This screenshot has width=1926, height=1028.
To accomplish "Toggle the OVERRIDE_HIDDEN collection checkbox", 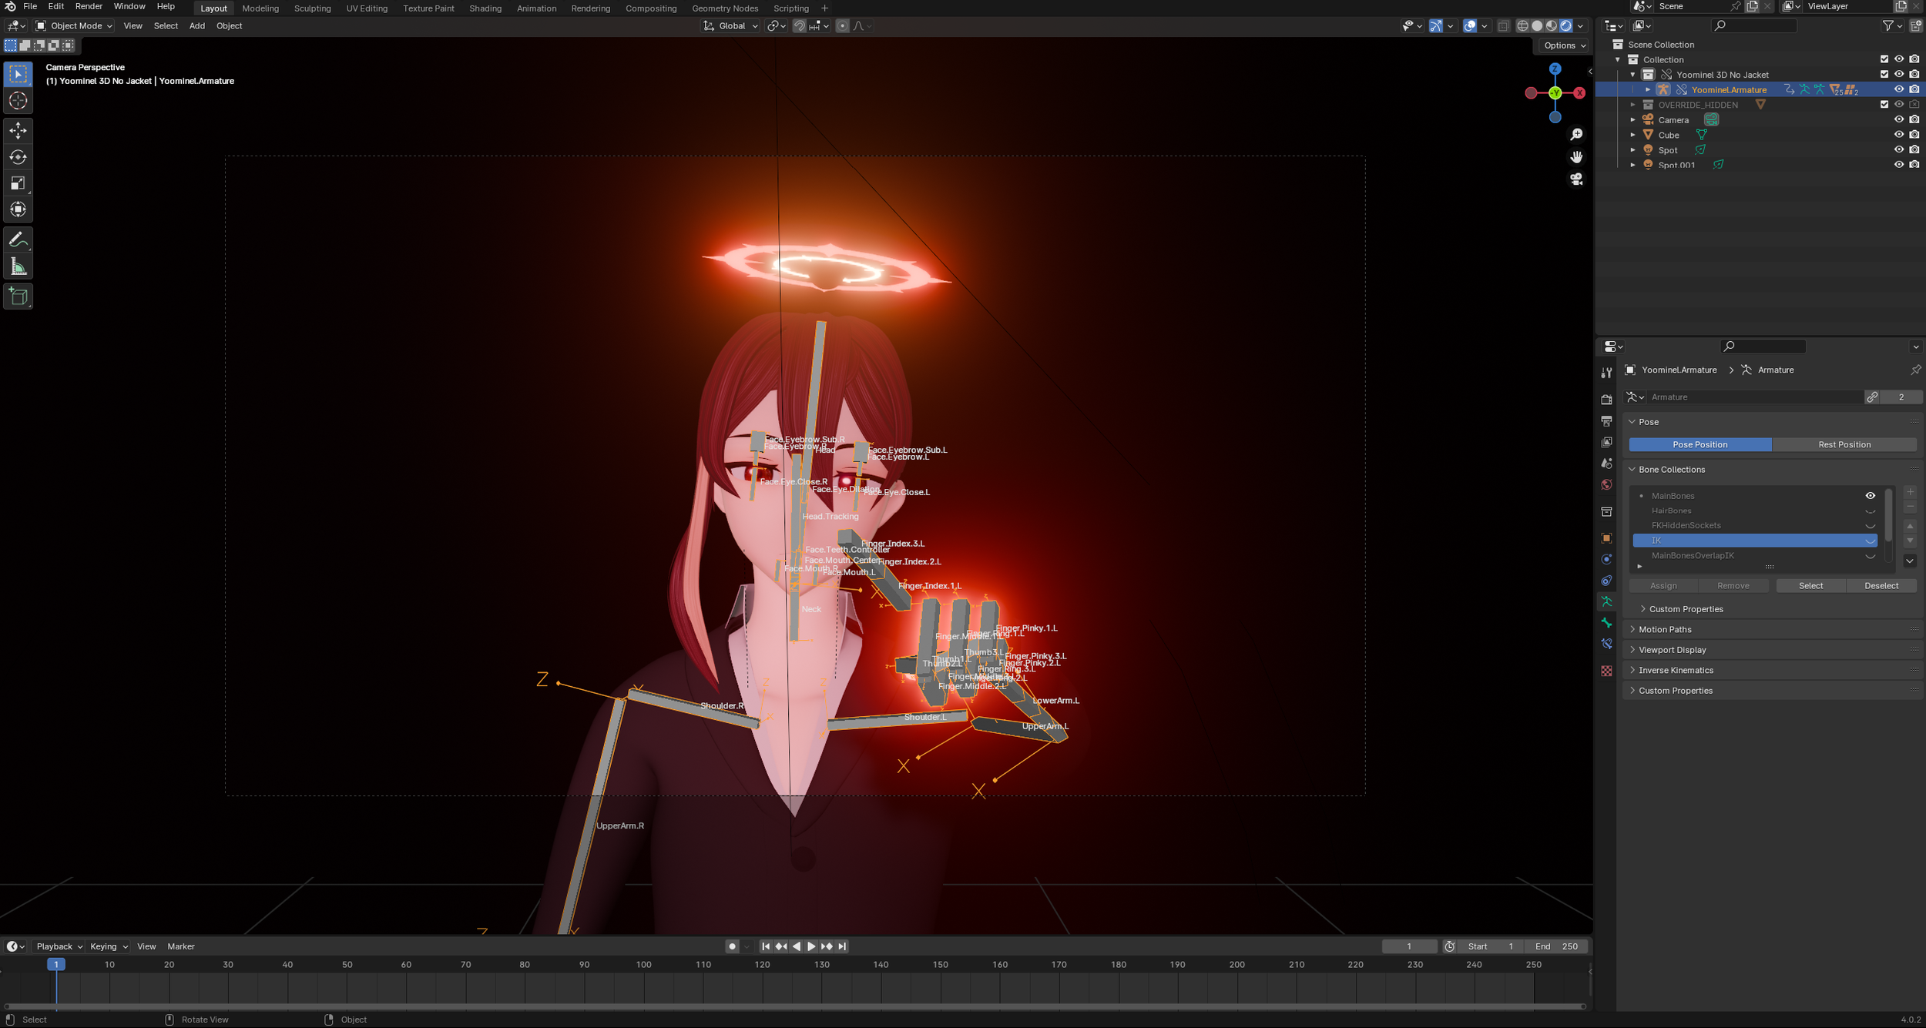I will [x=1884, y=105].
